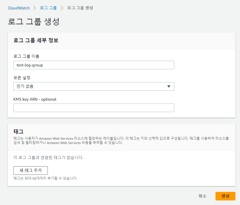Click the CloudWatch breadcrumb link
This screenshot has height=205, width=240.
pos(19,8)
